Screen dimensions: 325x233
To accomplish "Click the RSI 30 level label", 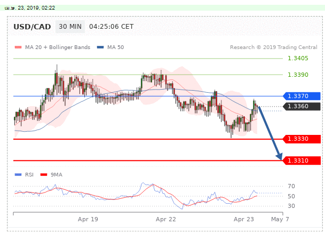I will 291,206.
